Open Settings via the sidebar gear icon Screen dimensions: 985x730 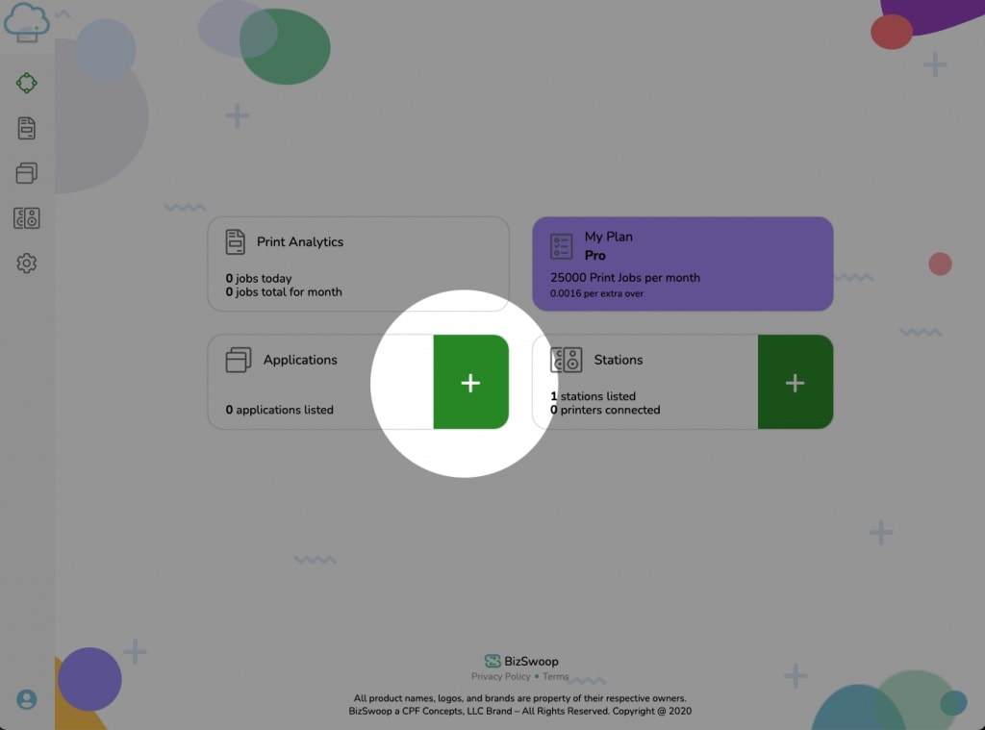(x=27, y=263)
